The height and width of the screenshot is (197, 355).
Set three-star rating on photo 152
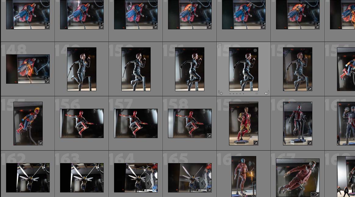pos(237,94)
